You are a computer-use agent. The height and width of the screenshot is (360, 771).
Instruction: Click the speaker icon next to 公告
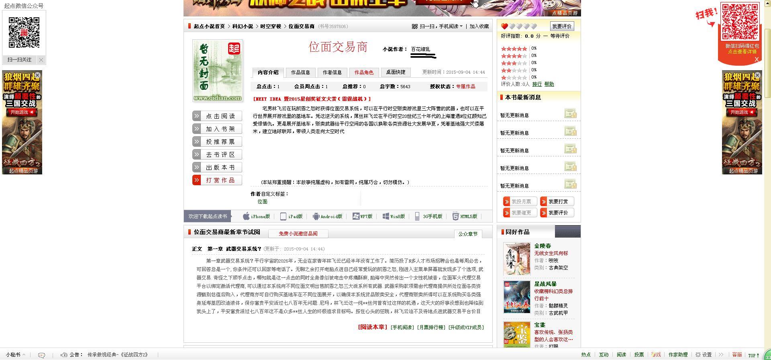[63, 355]
